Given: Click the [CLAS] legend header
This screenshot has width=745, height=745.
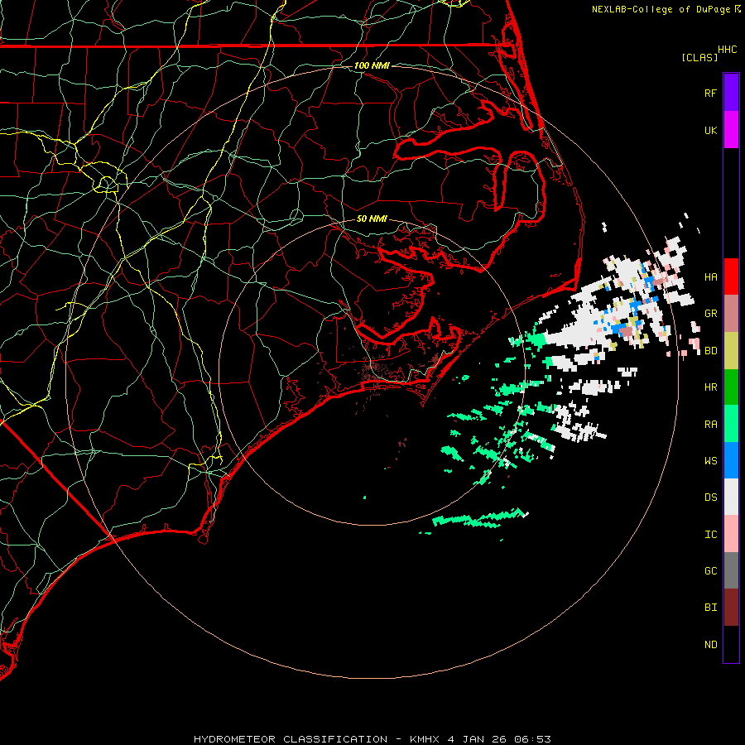Looking at the screenshot, I should (x=699, y=57).
